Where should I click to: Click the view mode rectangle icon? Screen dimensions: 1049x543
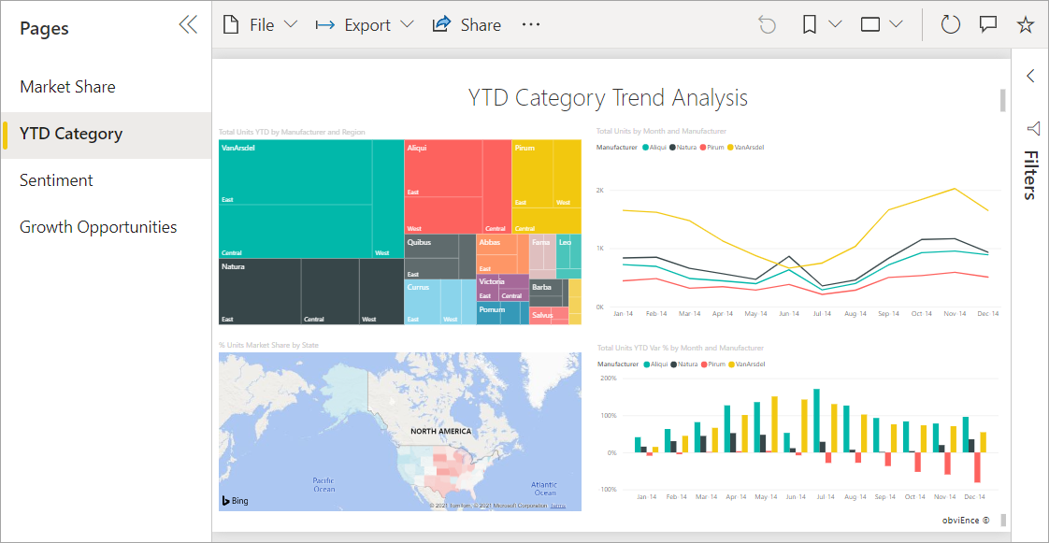click(x=869, y=24)
